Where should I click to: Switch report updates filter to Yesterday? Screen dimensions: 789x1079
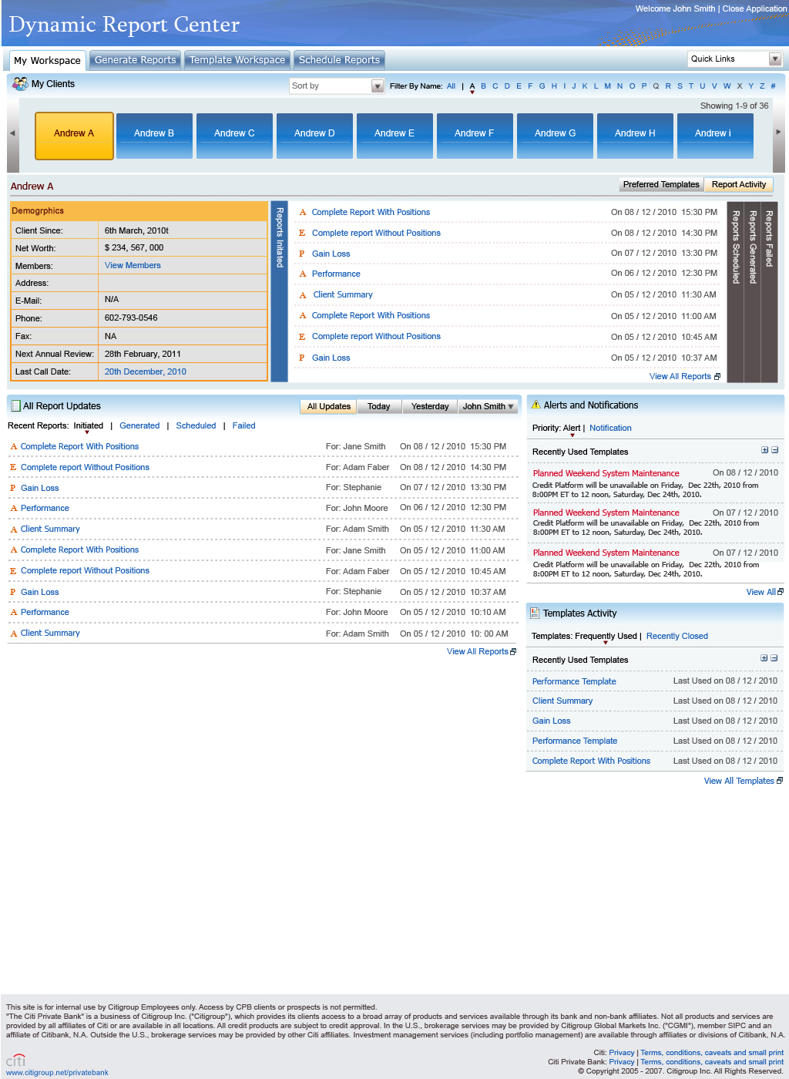429,406
